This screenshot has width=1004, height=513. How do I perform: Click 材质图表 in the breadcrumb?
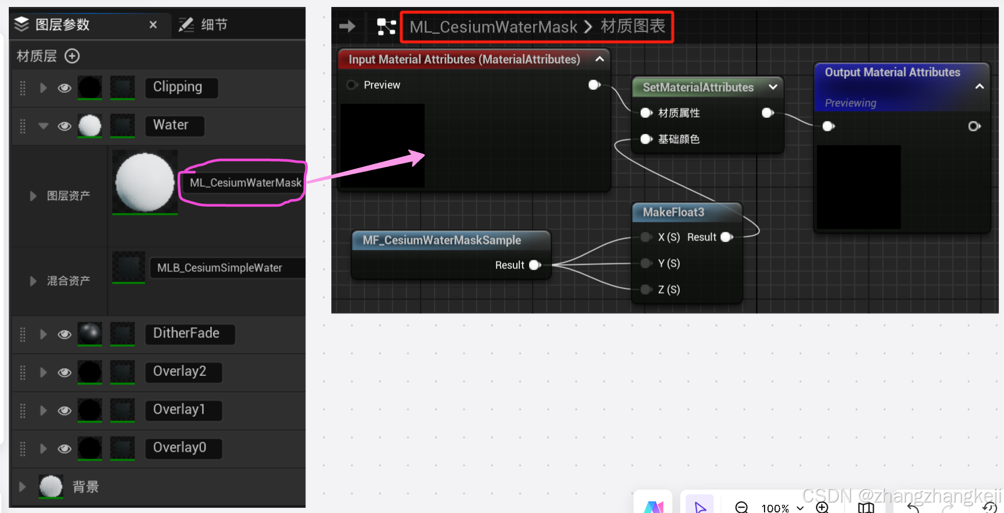[633, 26]
